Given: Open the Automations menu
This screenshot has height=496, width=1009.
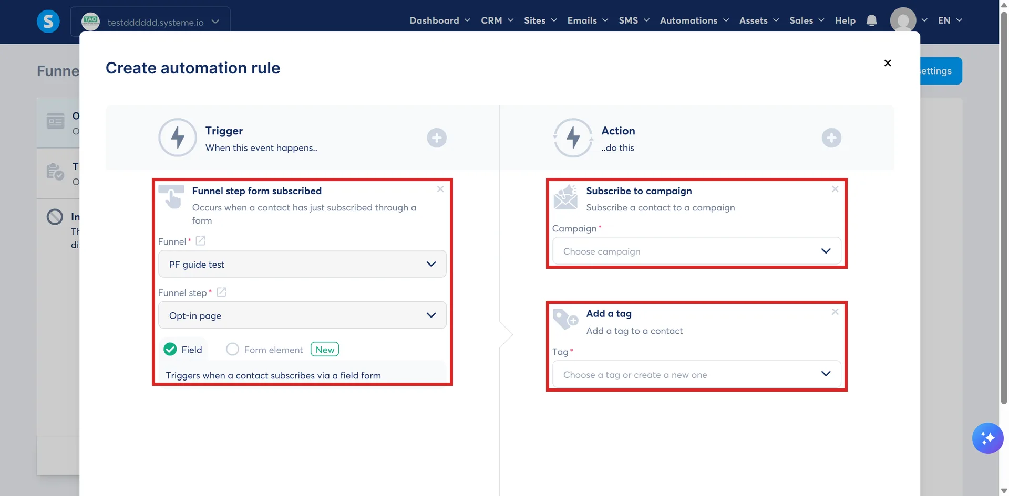Looking at the screenshot, I should tap(694, 20).
